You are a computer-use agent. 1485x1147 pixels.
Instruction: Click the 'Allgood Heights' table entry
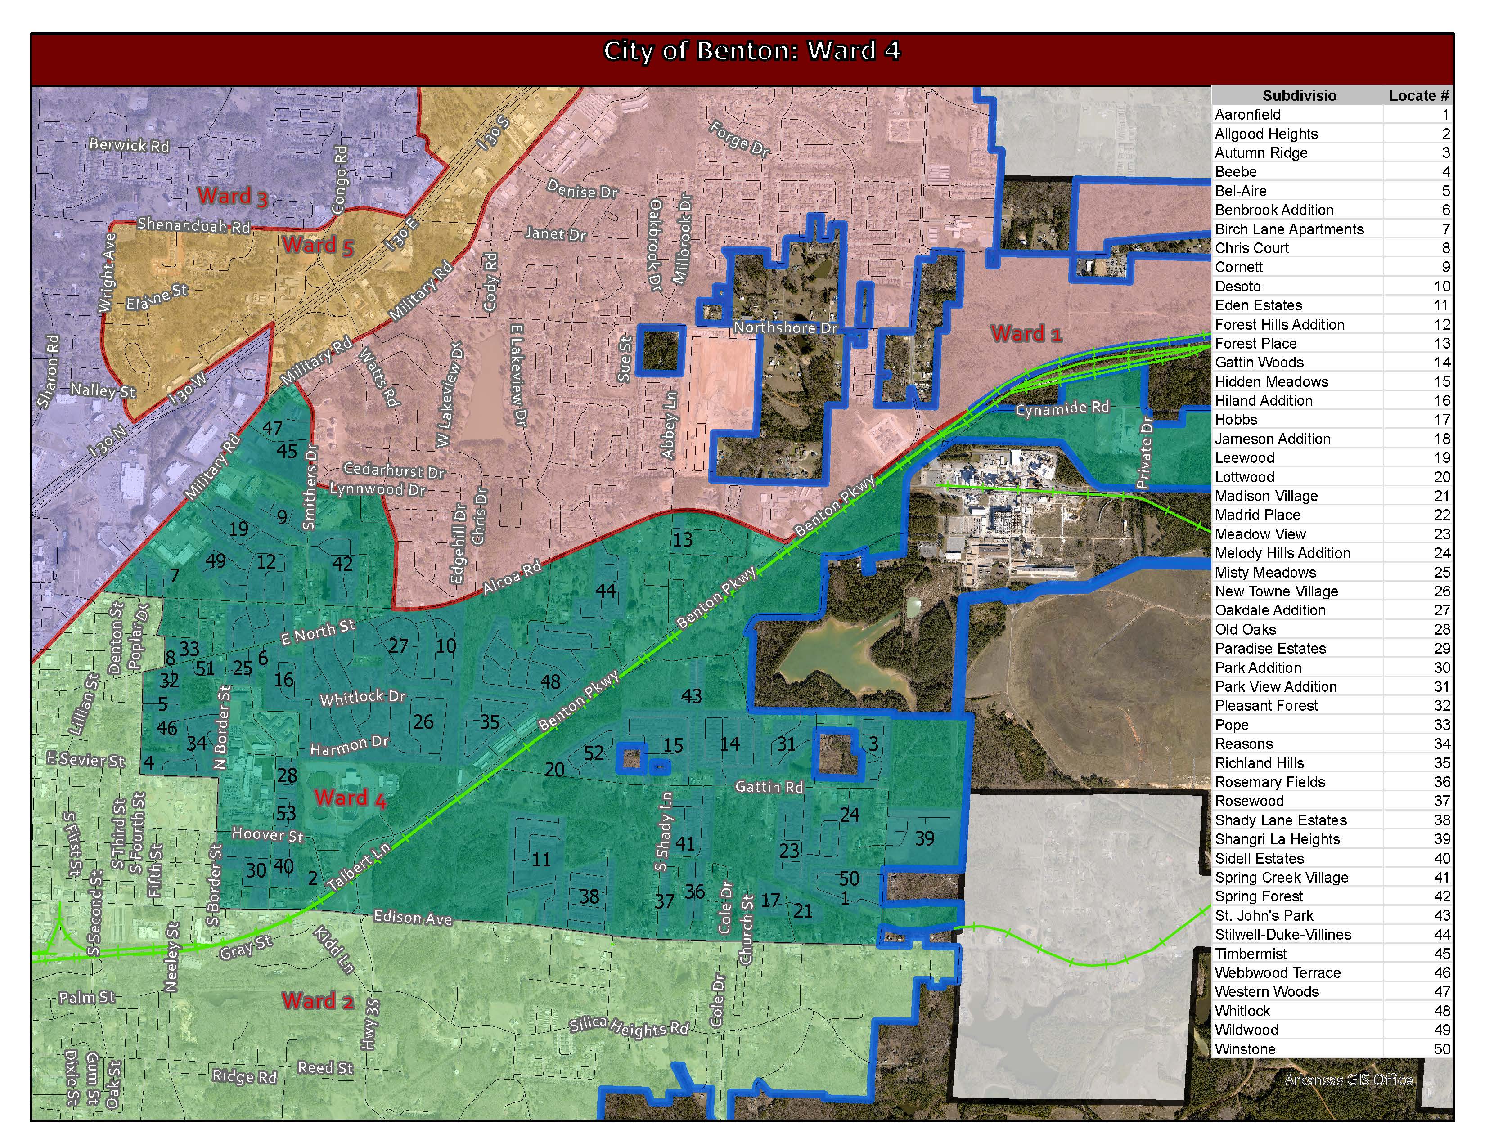click(x=1332, y=134)
